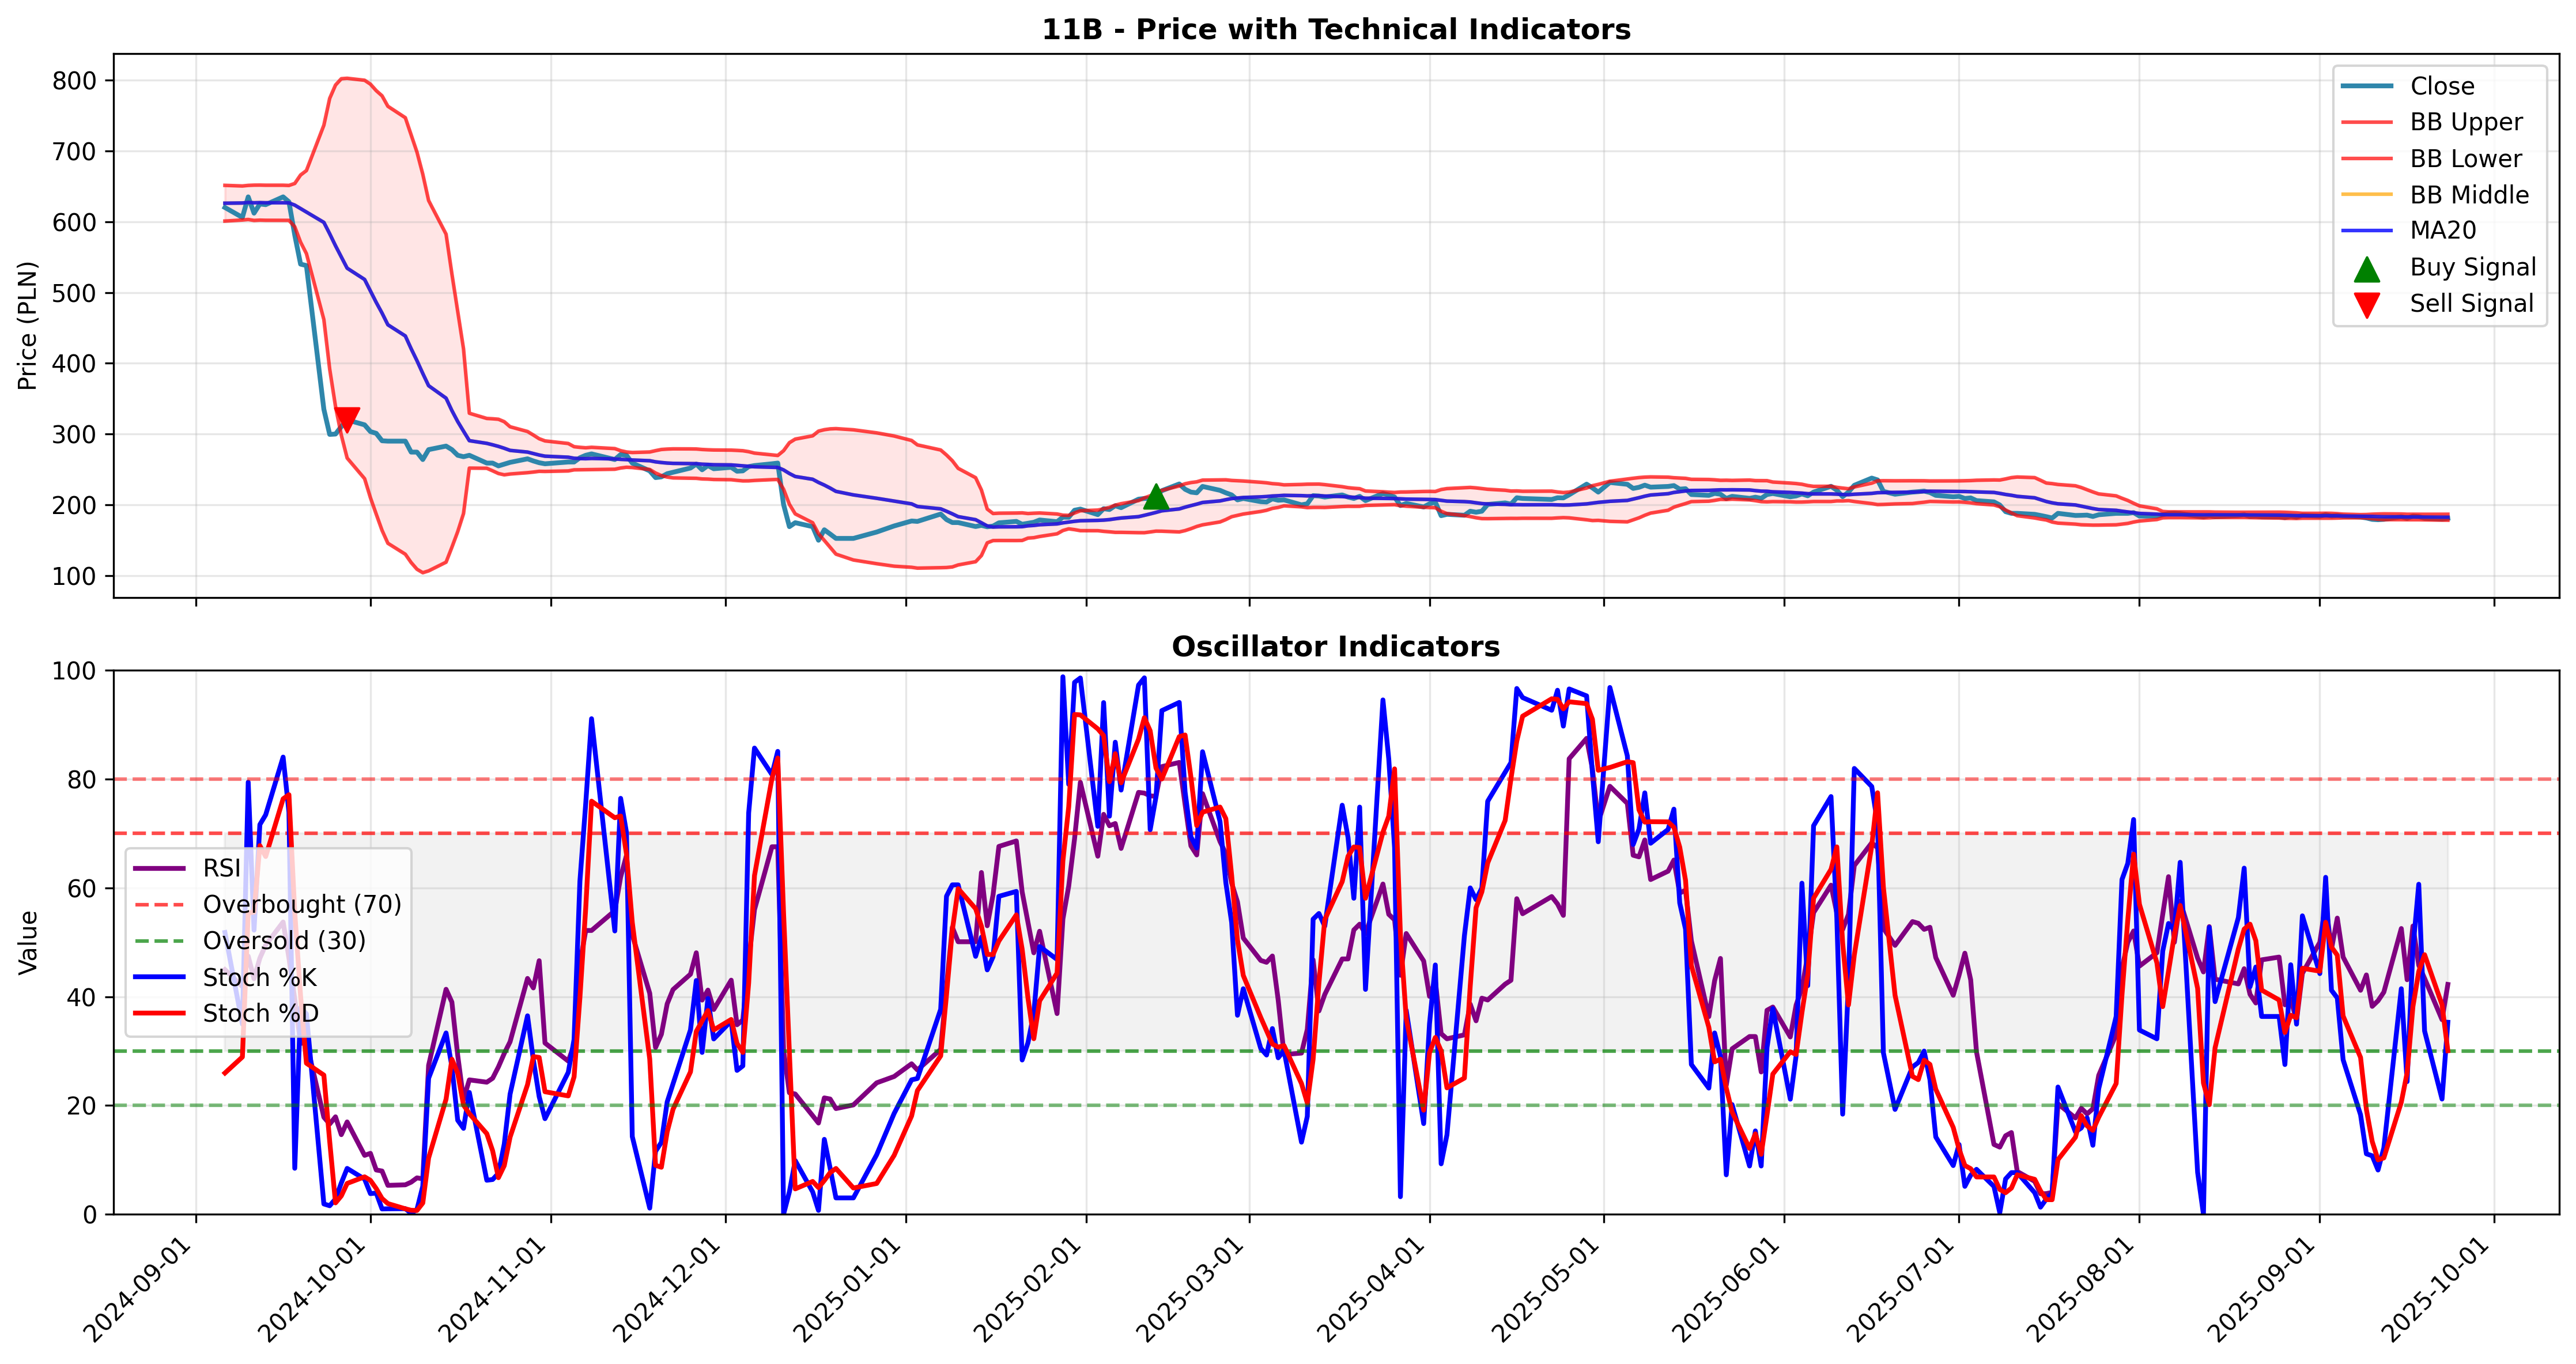Click the "BB Lower" legend label
The image size is (2576, 1364).
point(2466,158)
